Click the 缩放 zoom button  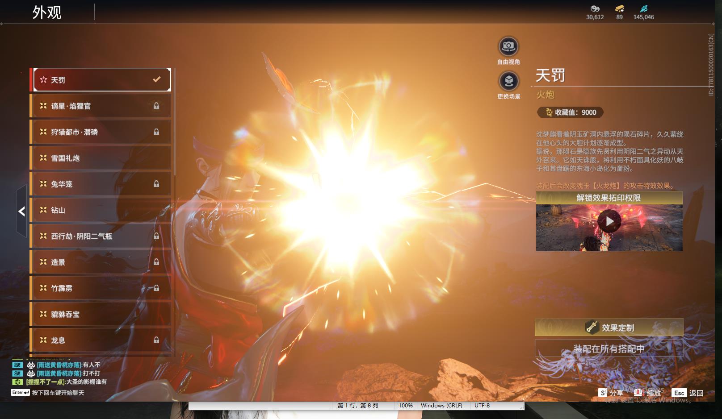(x=648, y=393)
